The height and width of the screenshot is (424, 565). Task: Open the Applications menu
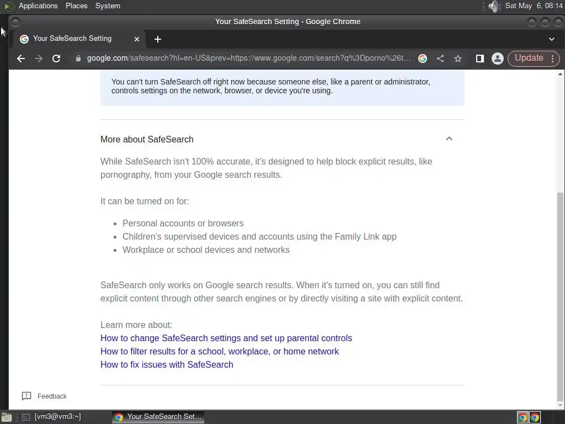point(38,6)
